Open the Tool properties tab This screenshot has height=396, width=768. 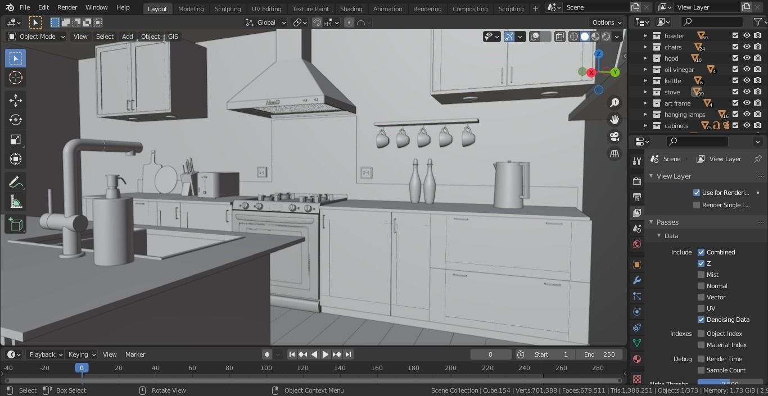[x=636, y=161]
